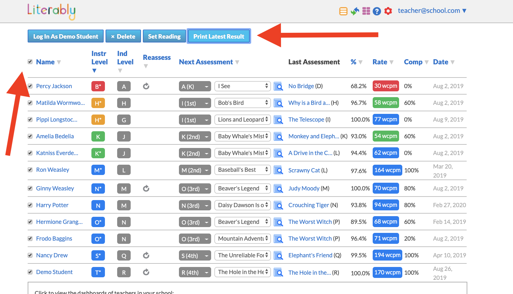Image resolution: width=513 pixels, height=294 pixels.
Task: Open the Scrawny Cat assessment link
Action: pyautogui.click(x=304, y=170)
